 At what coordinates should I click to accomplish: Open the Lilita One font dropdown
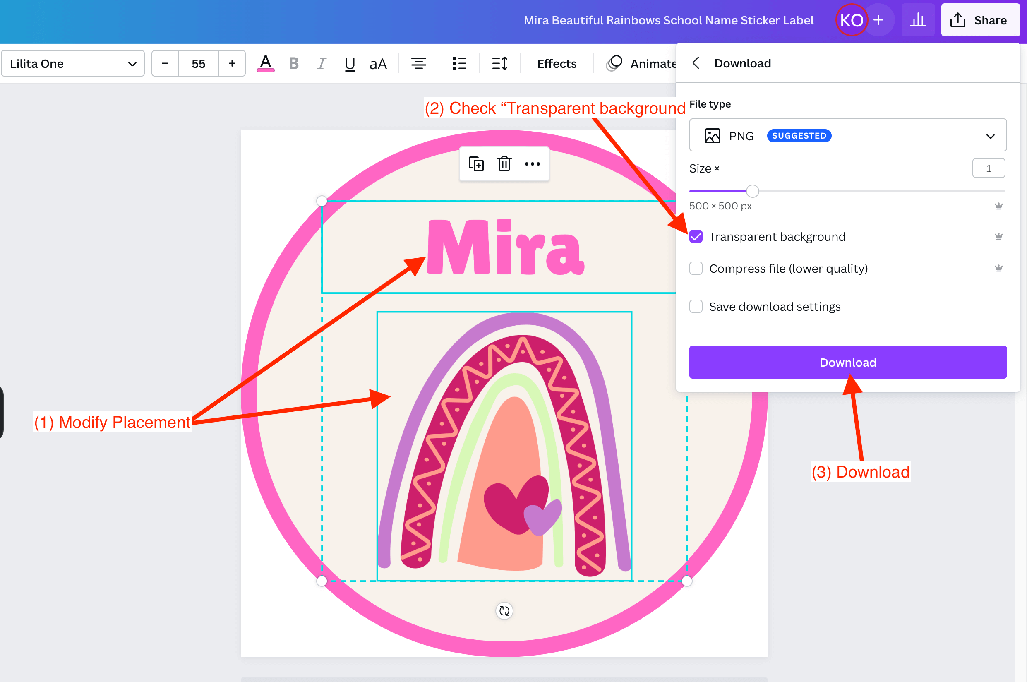tap(73, 64)
